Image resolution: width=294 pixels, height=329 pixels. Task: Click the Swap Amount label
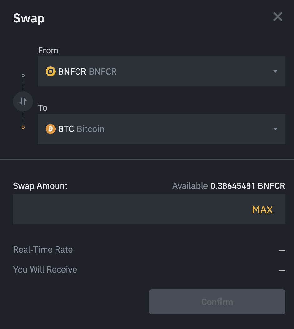[x=40, y=186]
